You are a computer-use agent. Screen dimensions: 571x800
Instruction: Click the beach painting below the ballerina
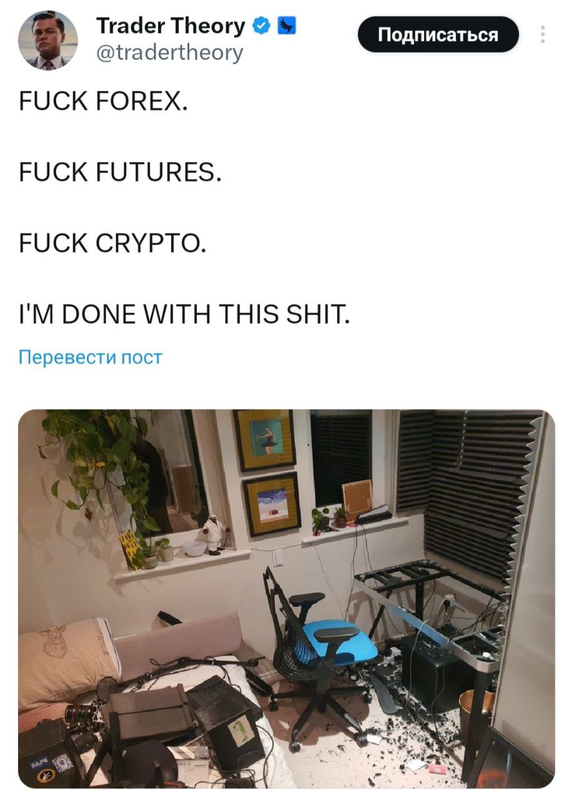click(271, 504)
